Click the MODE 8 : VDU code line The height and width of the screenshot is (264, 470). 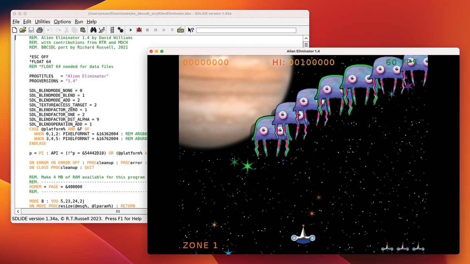(x=57, y=201)
